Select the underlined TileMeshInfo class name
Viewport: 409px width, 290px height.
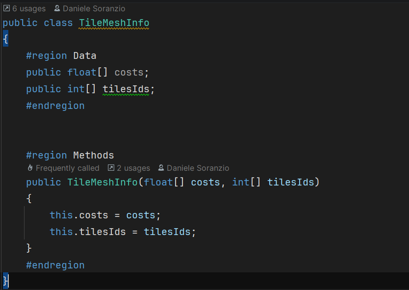tap(114, 23)
